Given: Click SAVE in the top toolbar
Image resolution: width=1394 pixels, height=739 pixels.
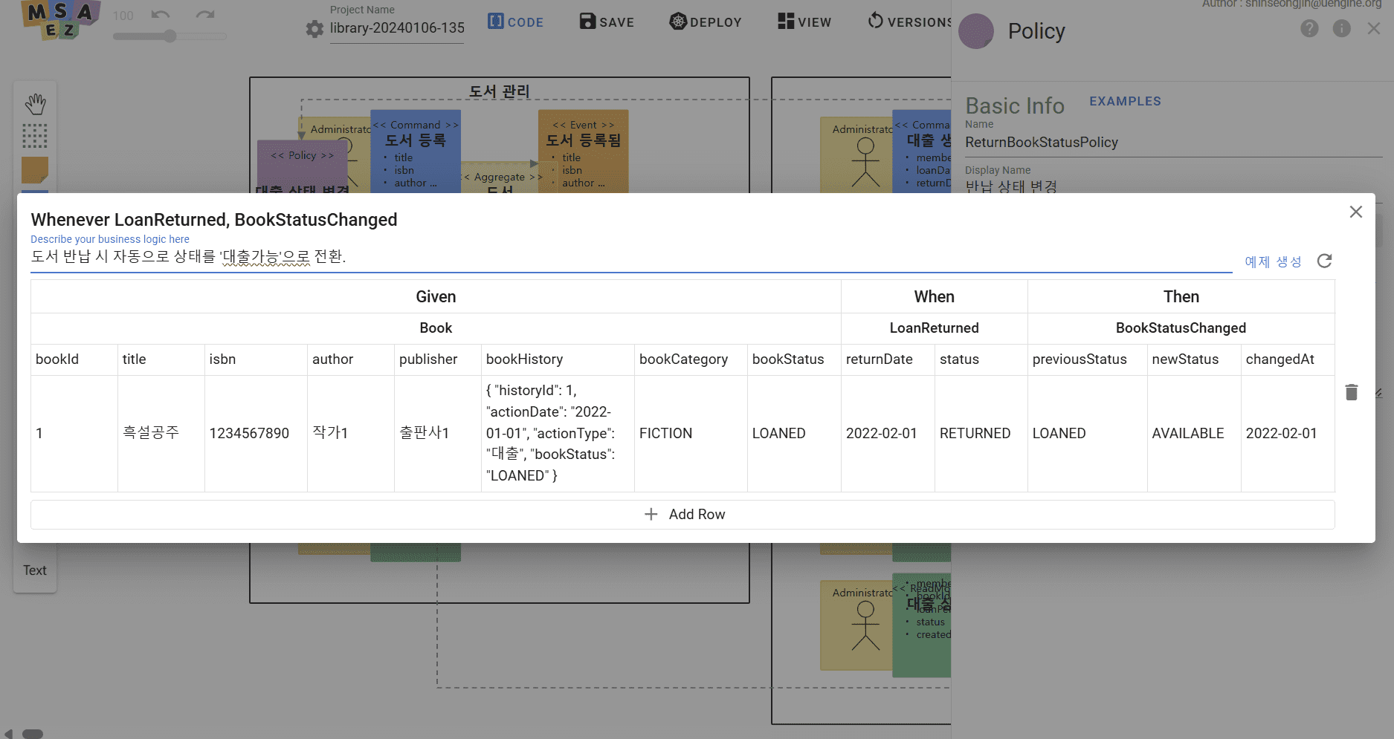Looking at the screenshot, I should (x=607, y=22).
